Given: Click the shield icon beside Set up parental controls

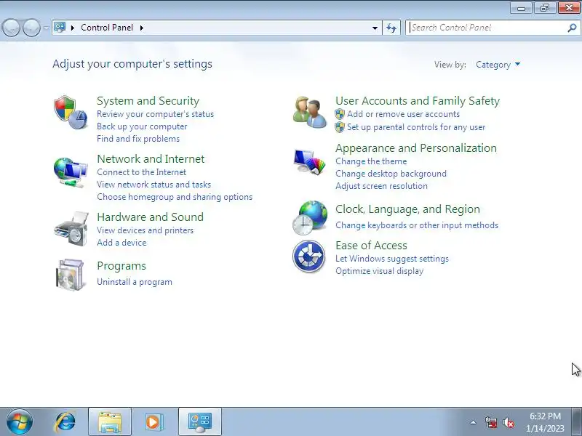Looking at the screenshot, I should click(340, 127).
